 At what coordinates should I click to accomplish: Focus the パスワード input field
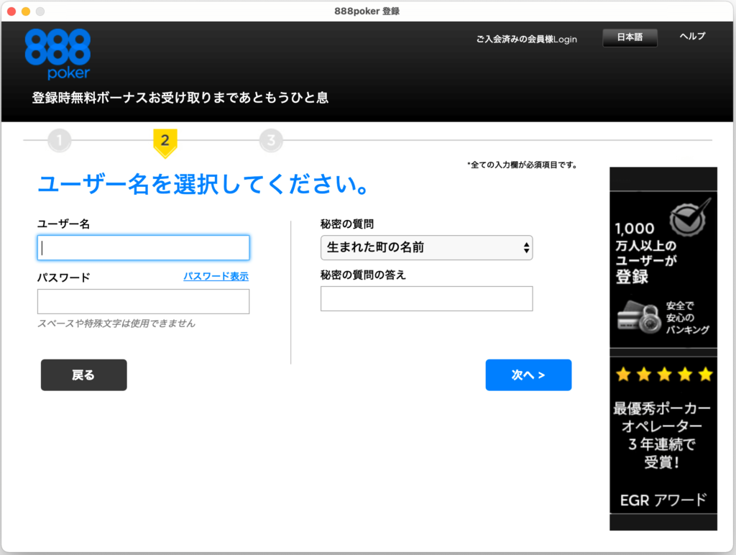point(143,301)
